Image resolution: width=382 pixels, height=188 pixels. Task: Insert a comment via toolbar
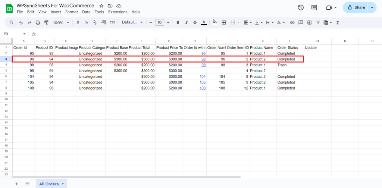[x=301, y=22]
